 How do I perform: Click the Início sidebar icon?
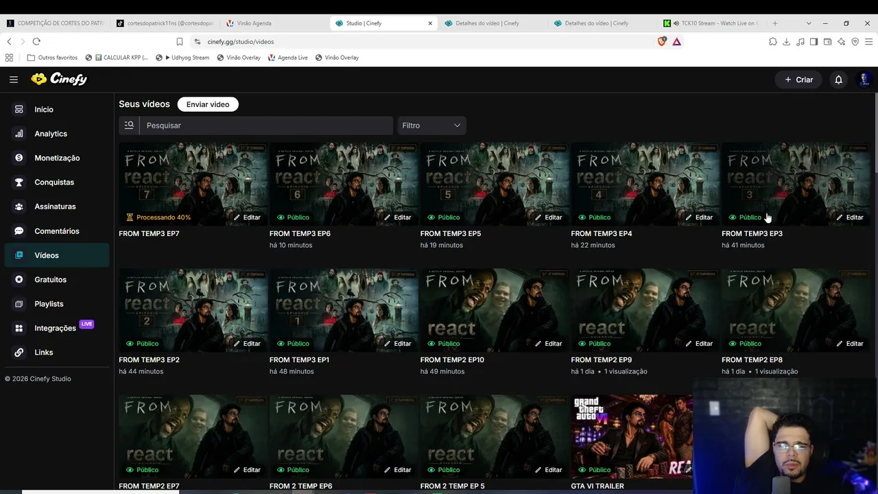coord(19,109)
